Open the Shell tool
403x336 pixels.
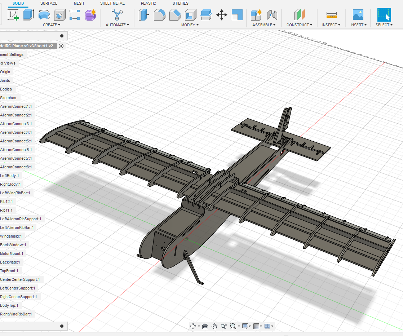[x=190, y=15]
